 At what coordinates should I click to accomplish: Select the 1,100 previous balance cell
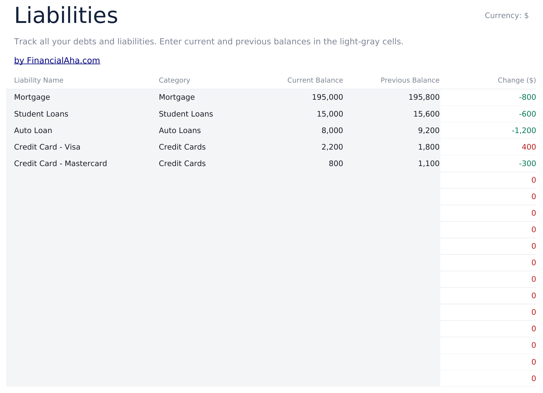coord(392,164)
